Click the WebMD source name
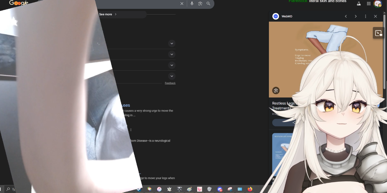The height and width of the screenshot is (193, 387). coord(287,16)
